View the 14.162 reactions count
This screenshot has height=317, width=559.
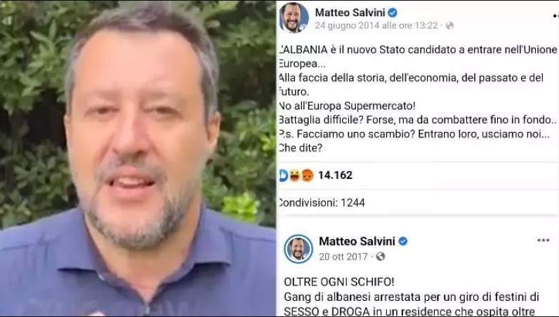click(x=335, y=175)
